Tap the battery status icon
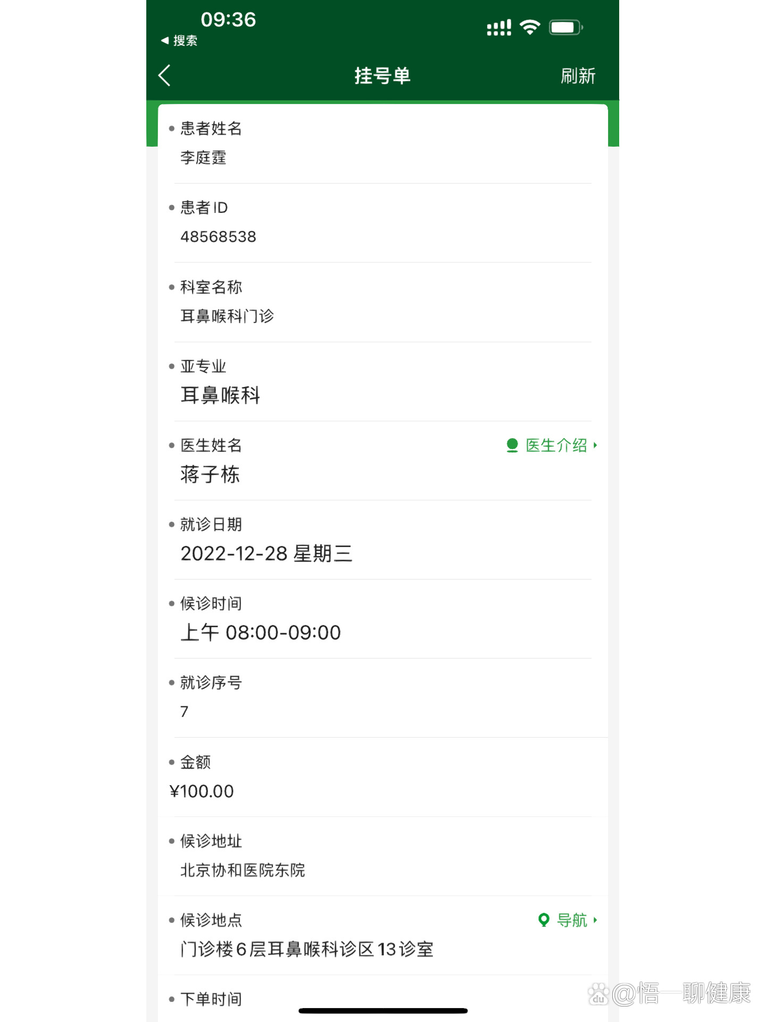 (x=565, y=27)
